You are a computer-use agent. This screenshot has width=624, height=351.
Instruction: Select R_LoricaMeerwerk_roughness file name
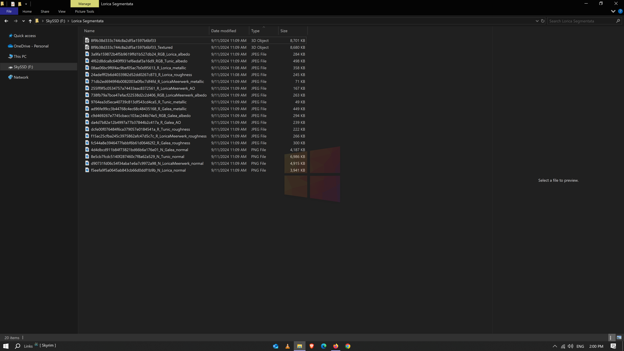click(x=149, y=136)
